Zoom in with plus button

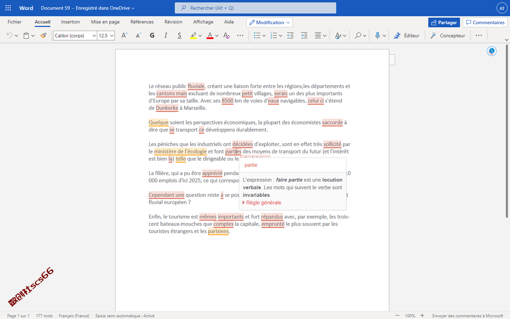(x=422, y=315)
